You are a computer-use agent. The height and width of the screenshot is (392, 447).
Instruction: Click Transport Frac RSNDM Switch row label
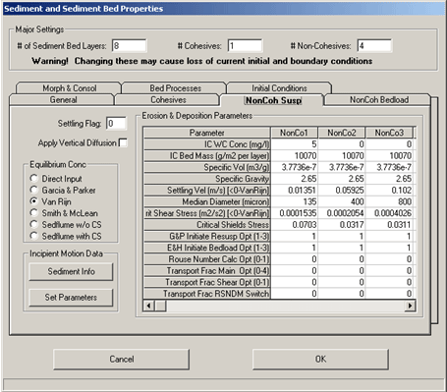click(x=206, y=294)
